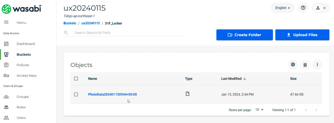Open the help question mark icon

pyautogui.click(x=303, y=8)
